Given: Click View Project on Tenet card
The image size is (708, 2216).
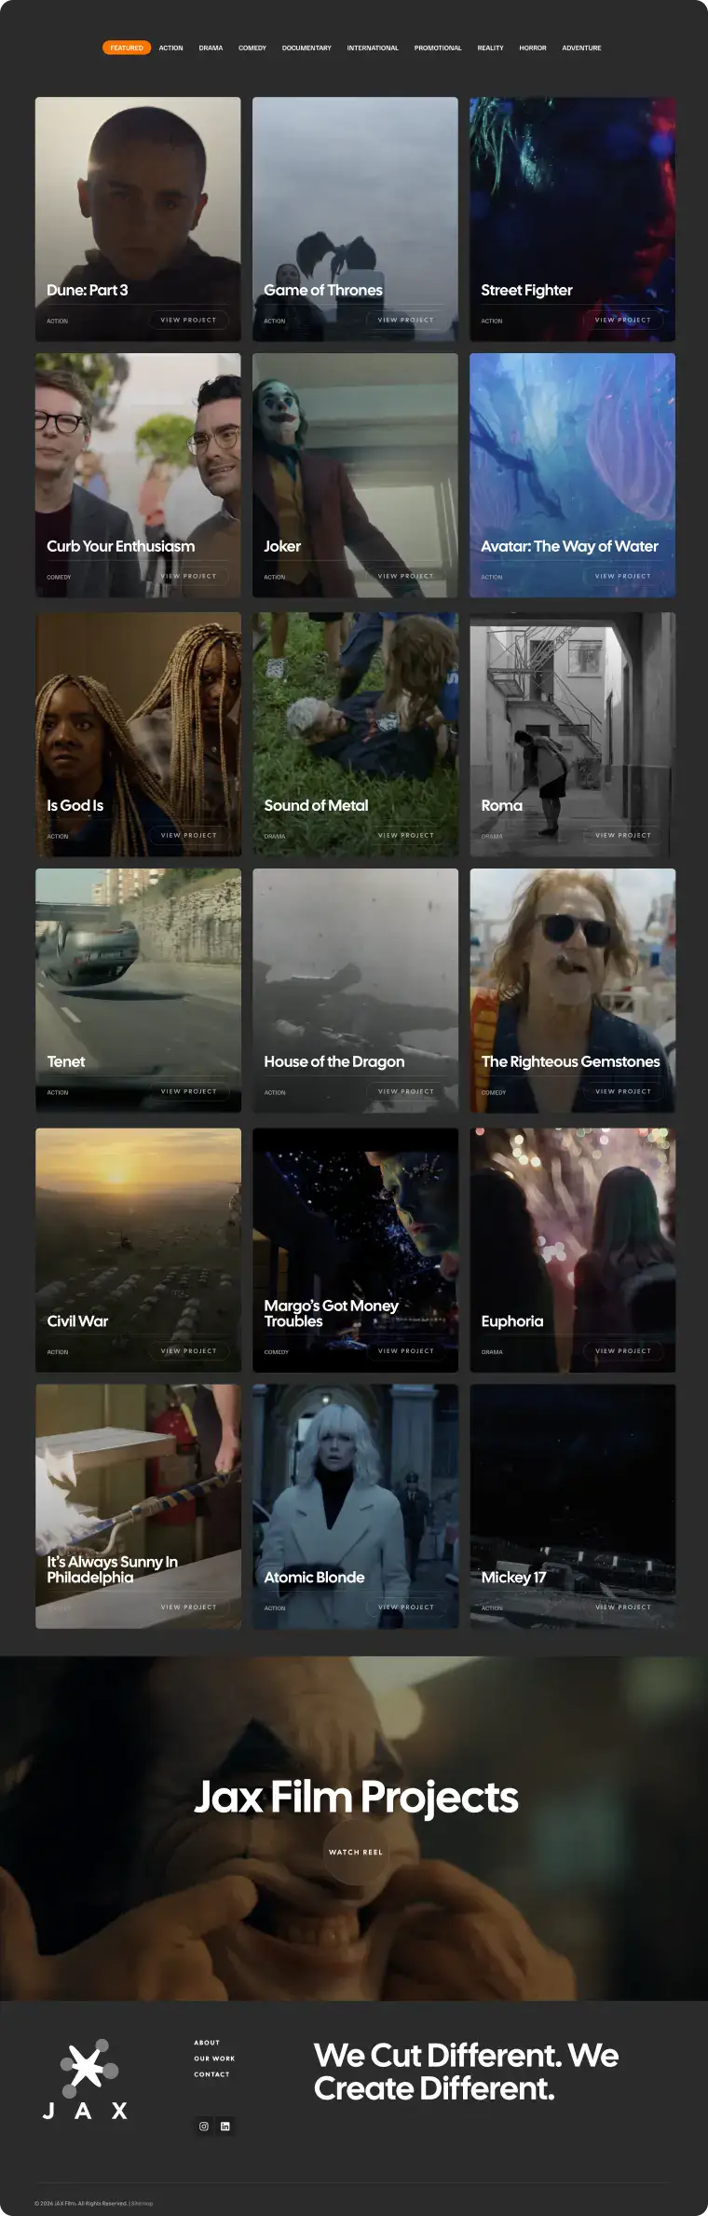Looking at the screenshot, I should click(188, 1091).
